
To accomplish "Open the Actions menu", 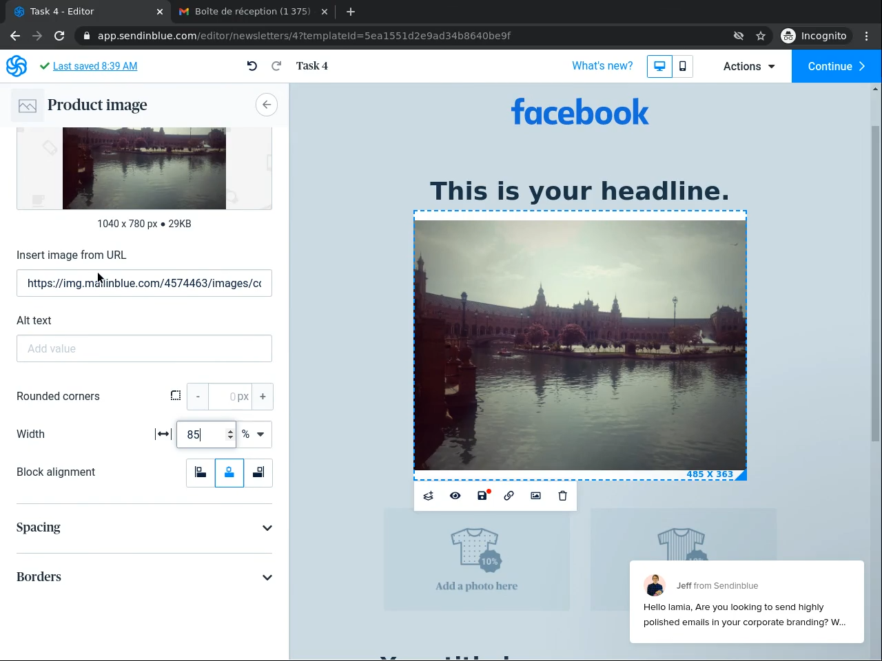I will [x=748, y=66].
